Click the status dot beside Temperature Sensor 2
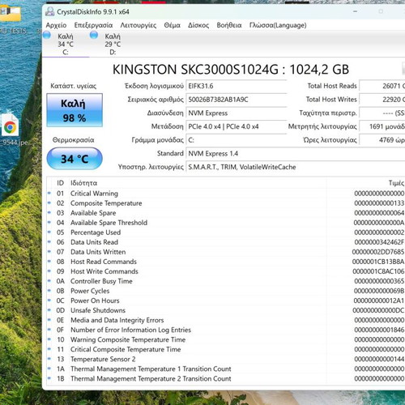Screen dimensions: 405x405 click(49, 359)
